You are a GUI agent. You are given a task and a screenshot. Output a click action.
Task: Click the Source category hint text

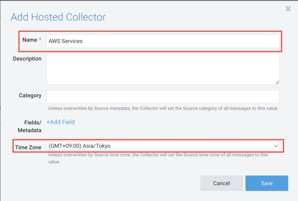click(163, 108)
